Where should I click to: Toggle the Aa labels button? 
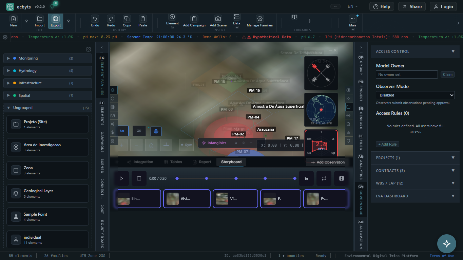[x=122, y=131]
